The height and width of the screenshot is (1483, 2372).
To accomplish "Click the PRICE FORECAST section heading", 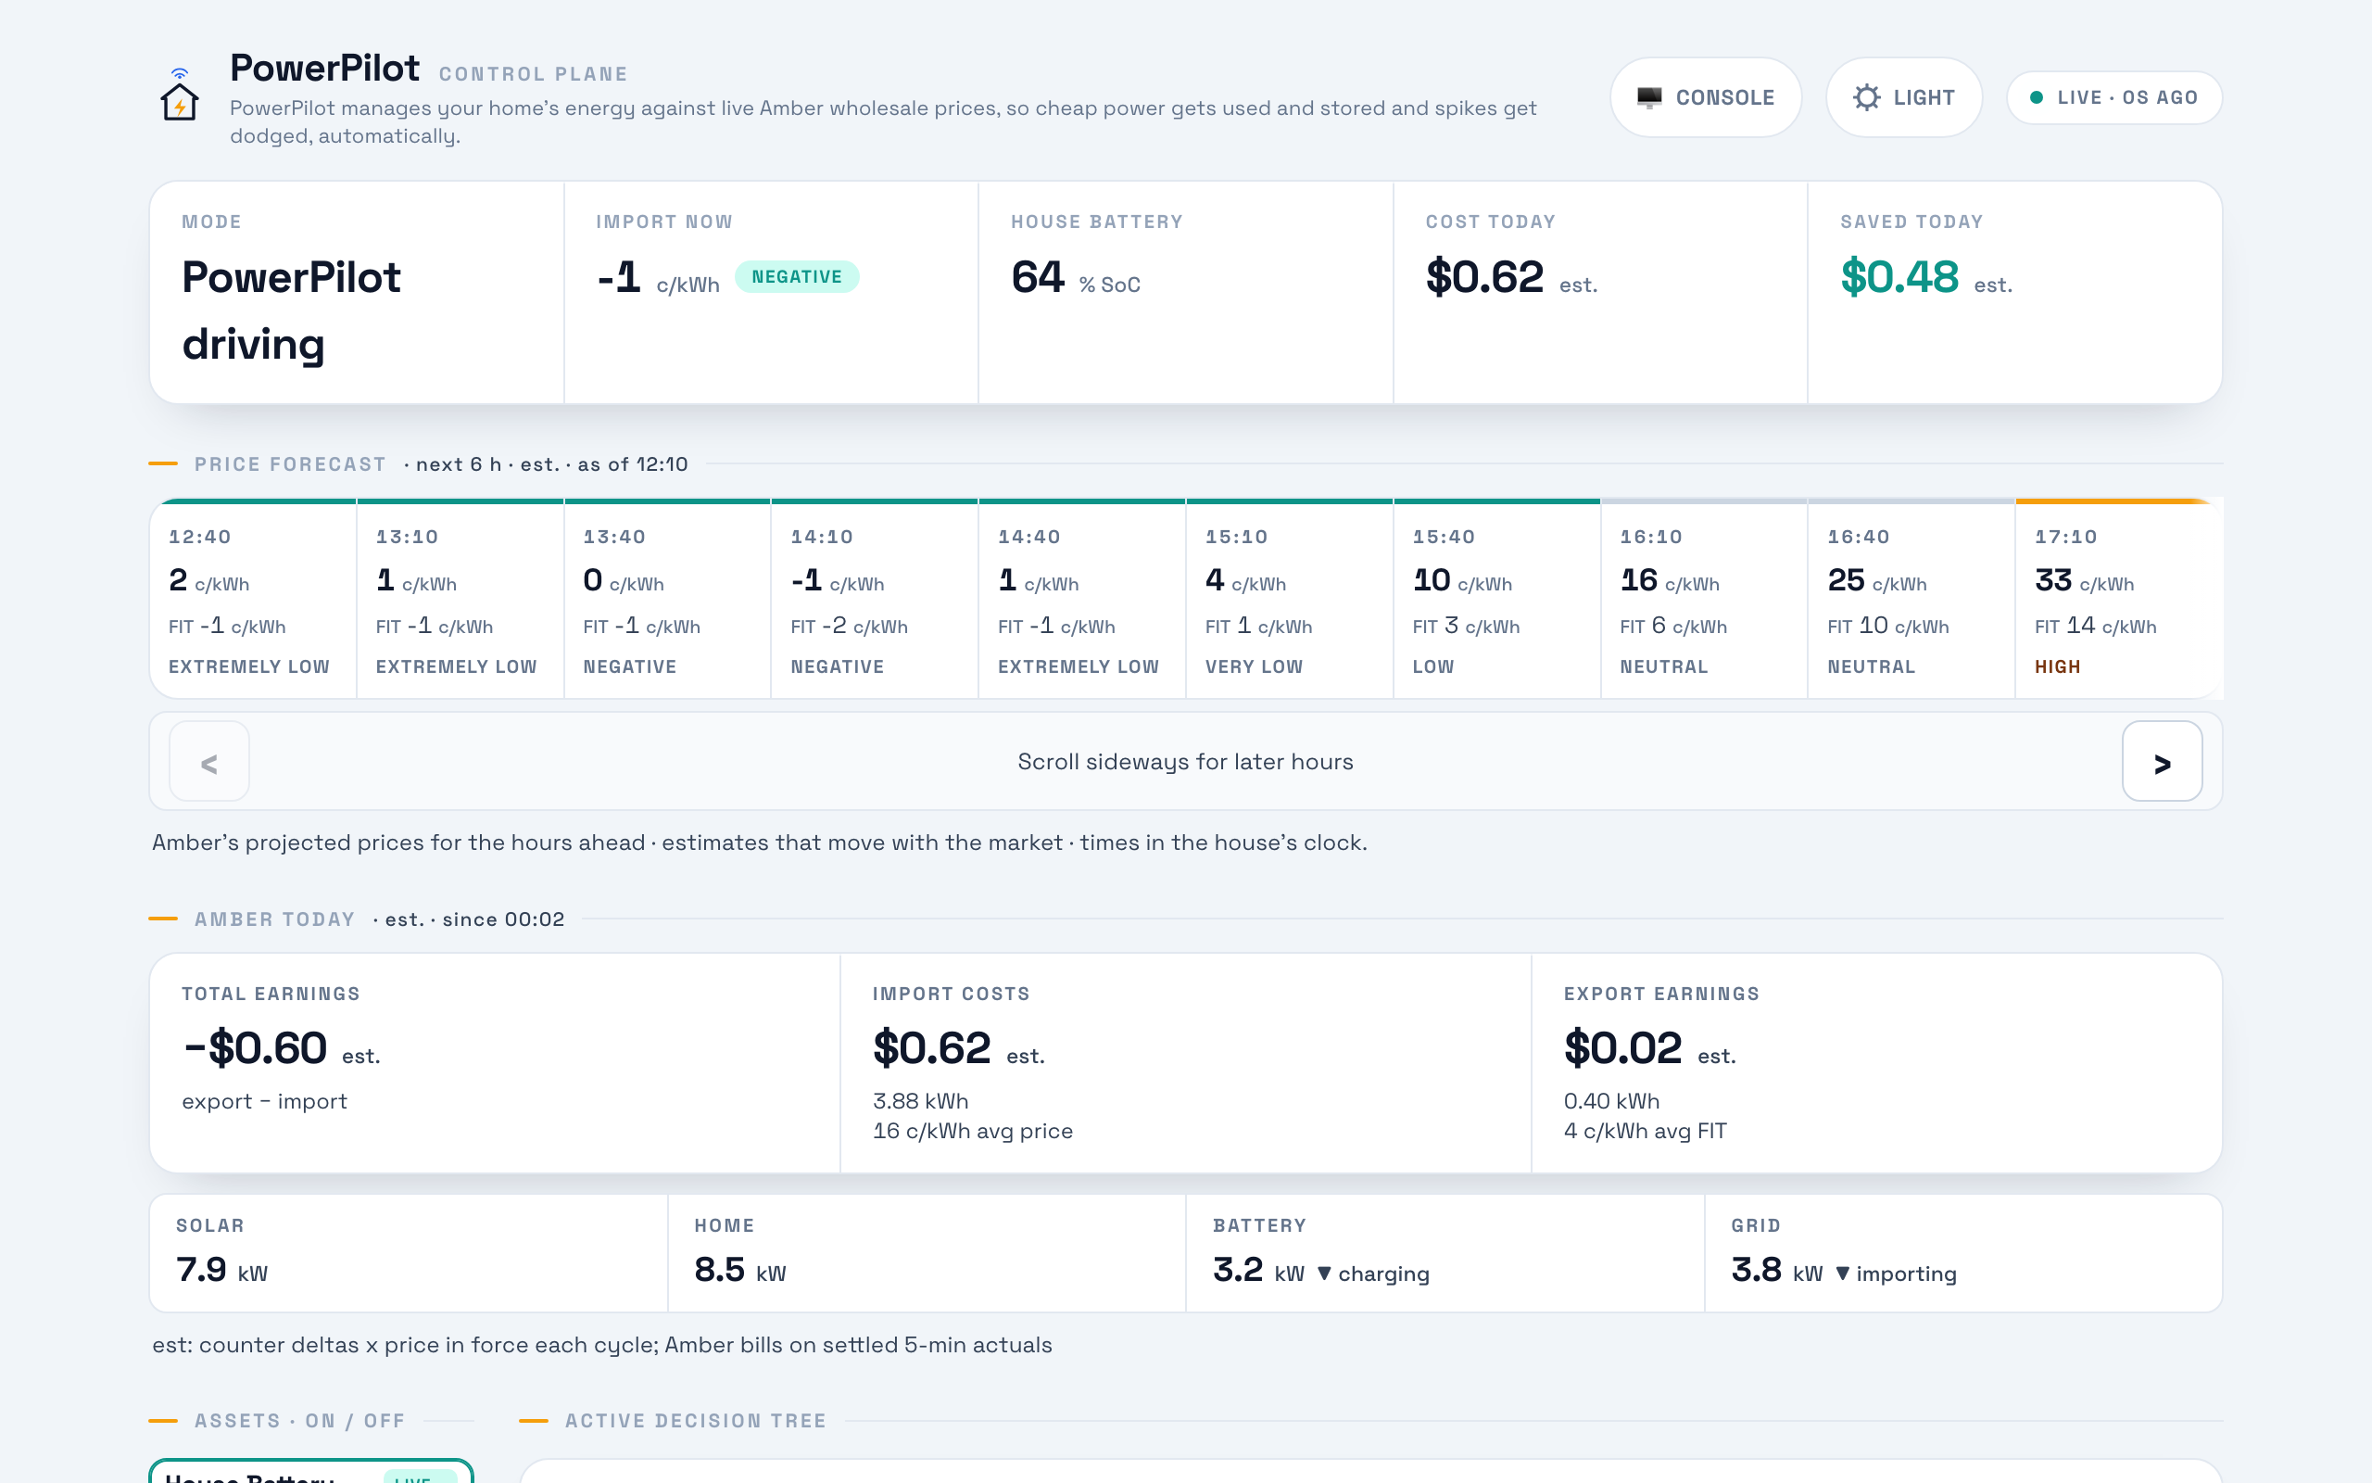I will point(290,464).
